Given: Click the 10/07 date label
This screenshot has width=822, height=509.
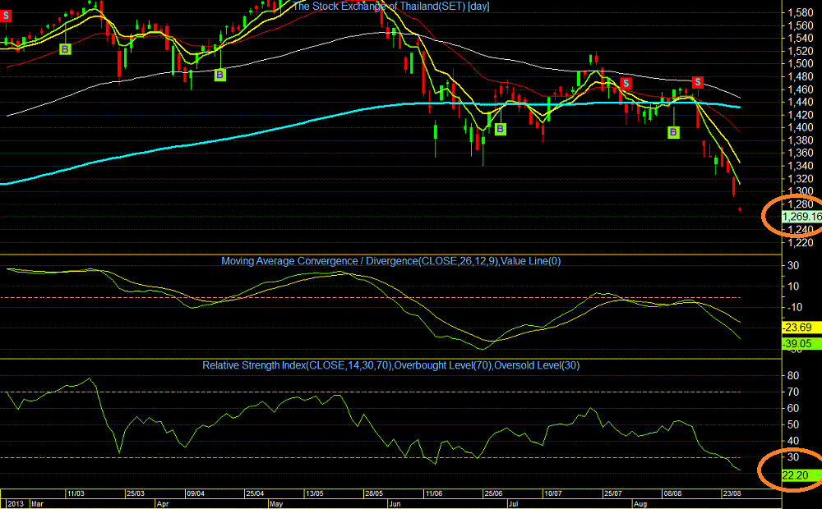Looking at the screenshot, I should point(553,493).
